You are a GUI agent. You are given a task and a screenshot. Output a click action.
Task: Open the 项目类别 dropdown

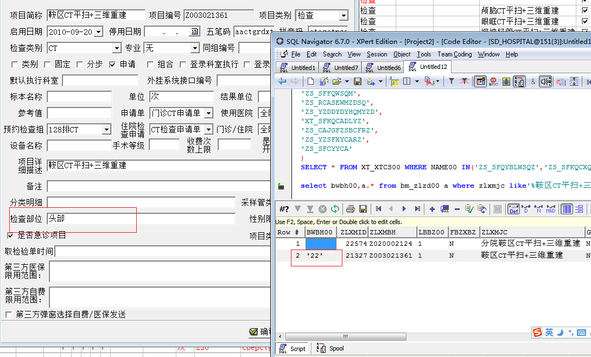tap(344, 15)
